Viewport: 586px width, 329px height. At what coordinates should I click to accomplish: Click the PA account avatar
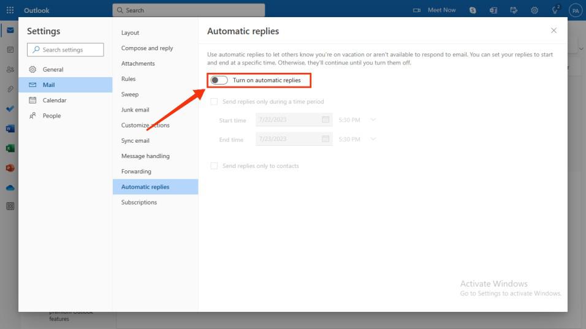click(576, 10)
